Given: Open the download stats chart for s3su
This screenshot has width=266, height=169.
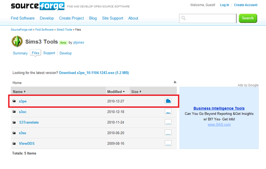Looking at the screenshot, I should [x=168, y=133].
